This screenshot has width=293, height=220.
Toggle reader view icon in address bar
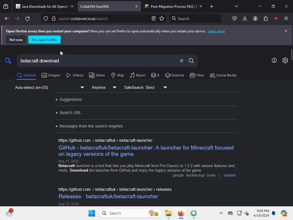click(154, 19)
